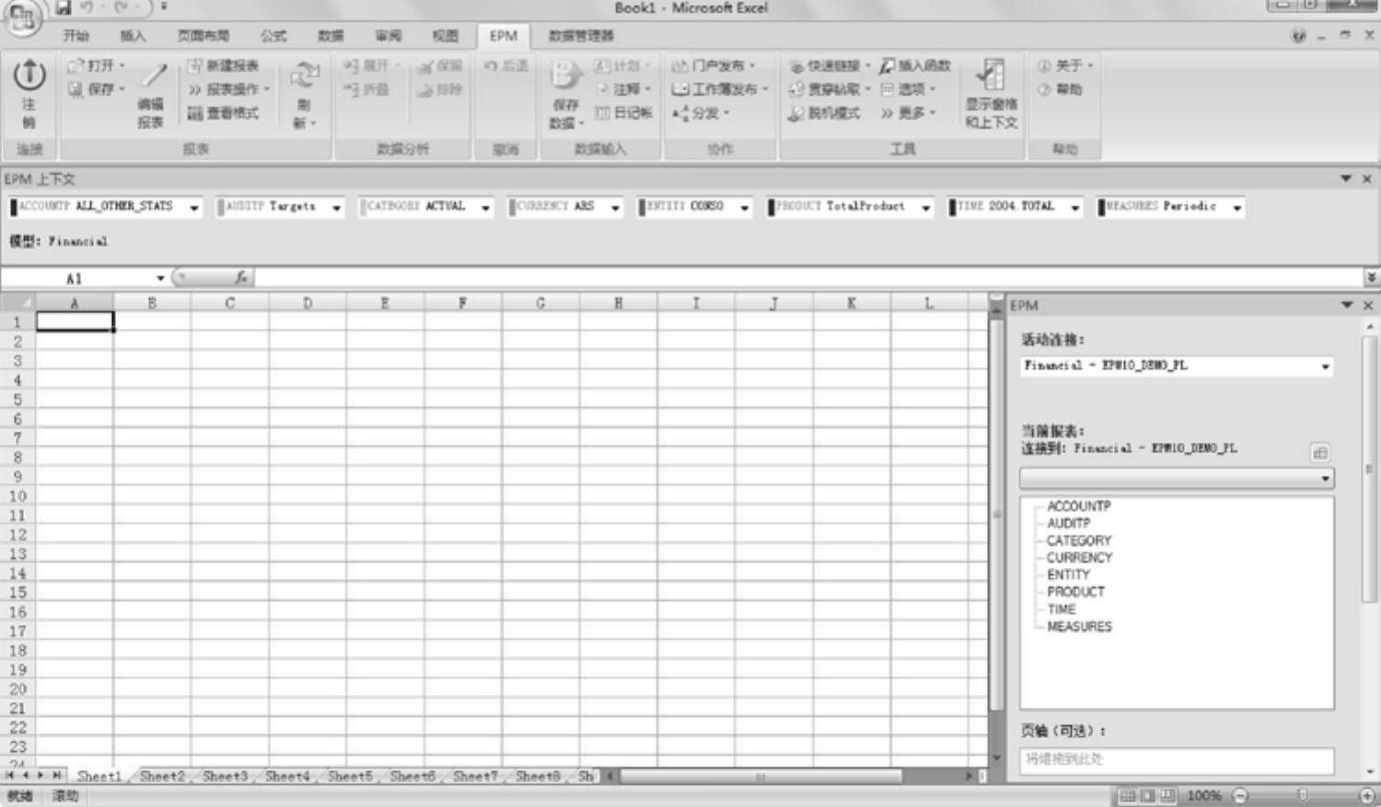Click the 页轴 page axis drop field
1381x807 pixels.
coord(1177,759)
